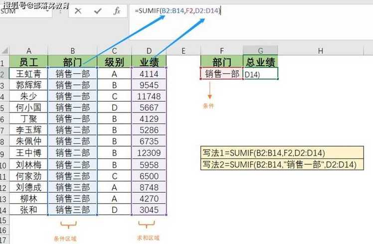This screenshot has width=373, height=244.
Task: Select performance value 11748
Action: click(149, 96)
